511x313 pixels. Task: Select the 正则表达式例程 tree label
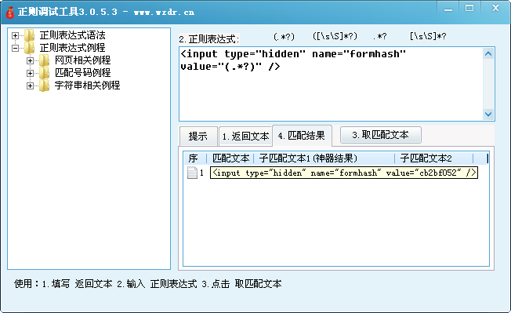coord(72,48)
